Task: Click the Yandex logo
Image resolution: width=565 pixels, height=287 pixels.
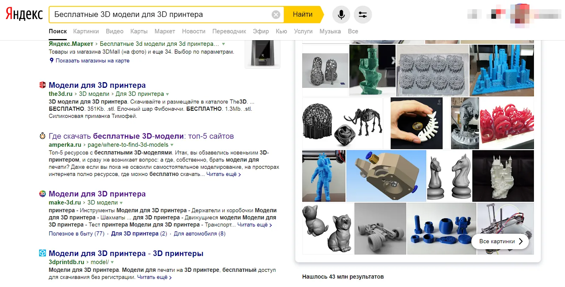Action: pos(24,14)
